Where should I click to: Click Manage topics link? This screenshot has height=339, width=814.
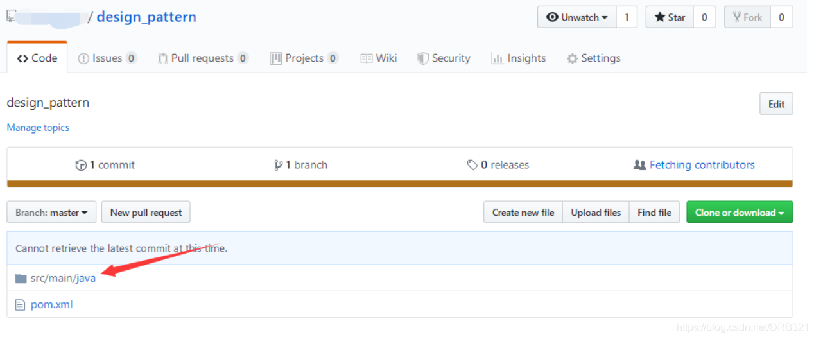[38, 128]
